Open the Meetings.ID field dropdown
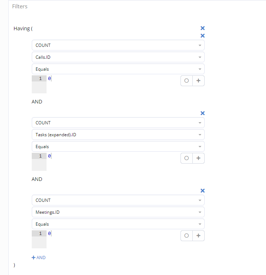The image size is (266, 275). click(x=118, y=212)
